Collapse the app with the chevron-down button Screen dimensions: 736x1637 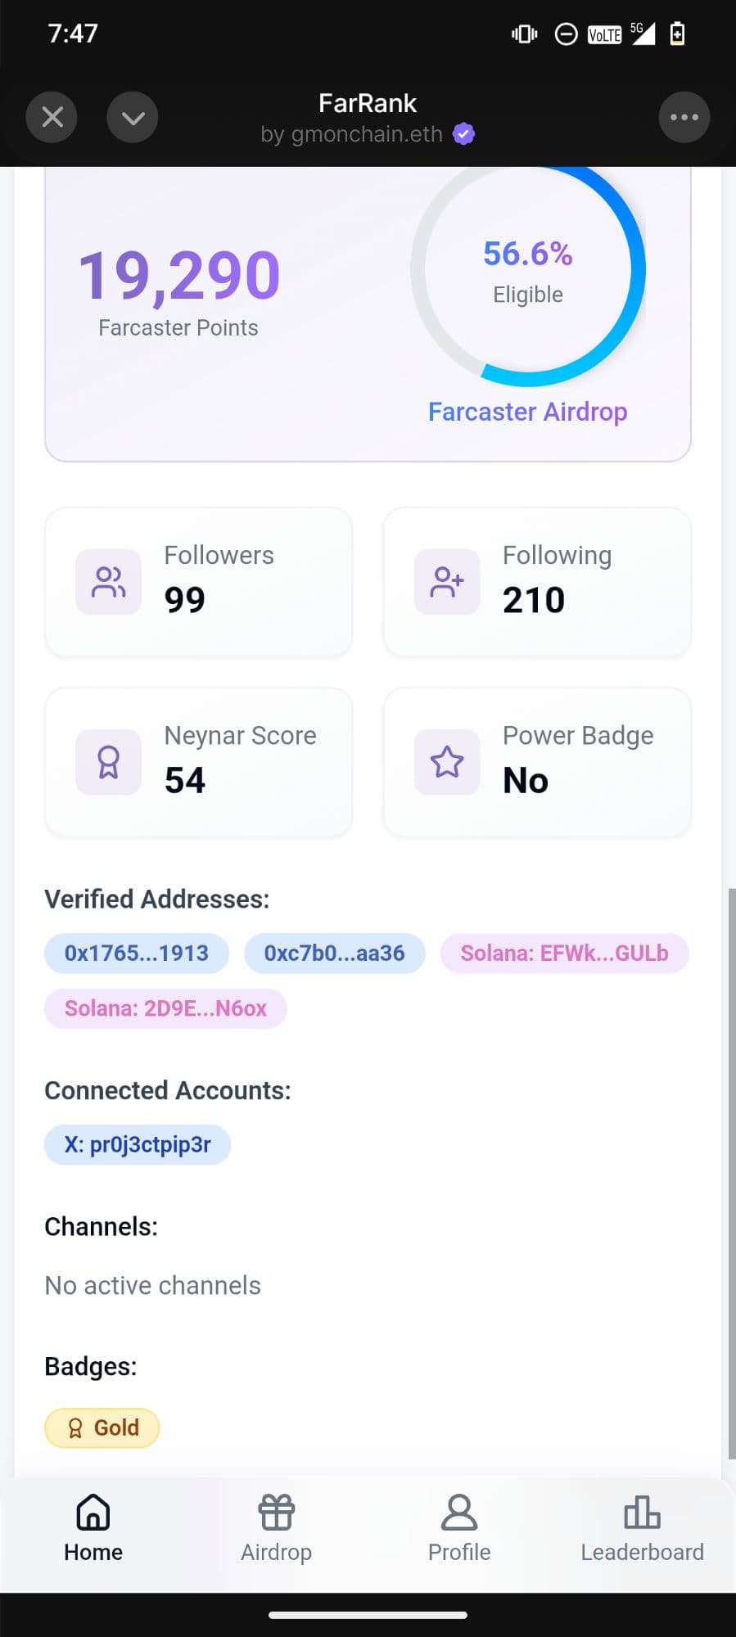coord(133,117)
